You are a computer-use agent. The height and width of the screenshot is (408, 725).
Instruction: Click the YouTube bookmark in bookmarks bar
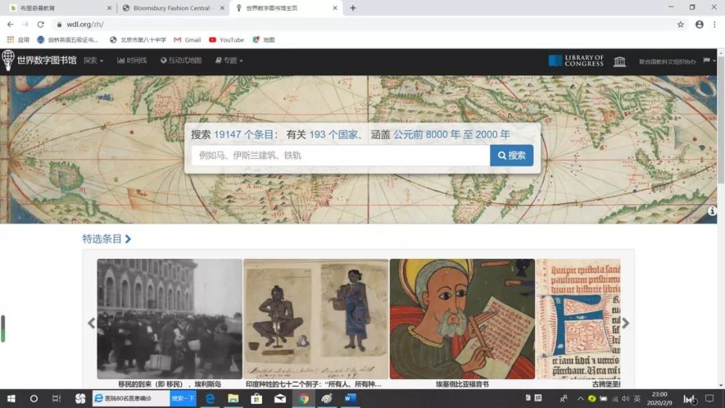coord(227,40)
